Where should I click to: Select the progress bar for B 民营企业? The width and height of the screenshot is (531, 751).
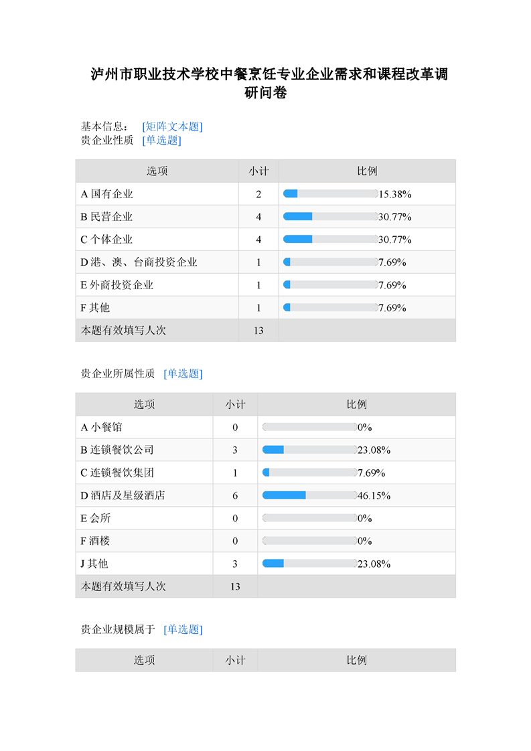click(331, 217)
